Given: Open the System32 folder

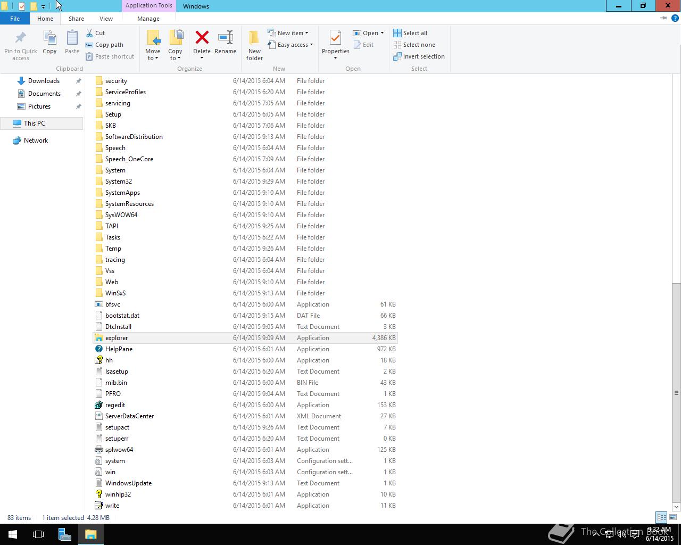Looking at the screenshot, I should click(x=245, y=181).
